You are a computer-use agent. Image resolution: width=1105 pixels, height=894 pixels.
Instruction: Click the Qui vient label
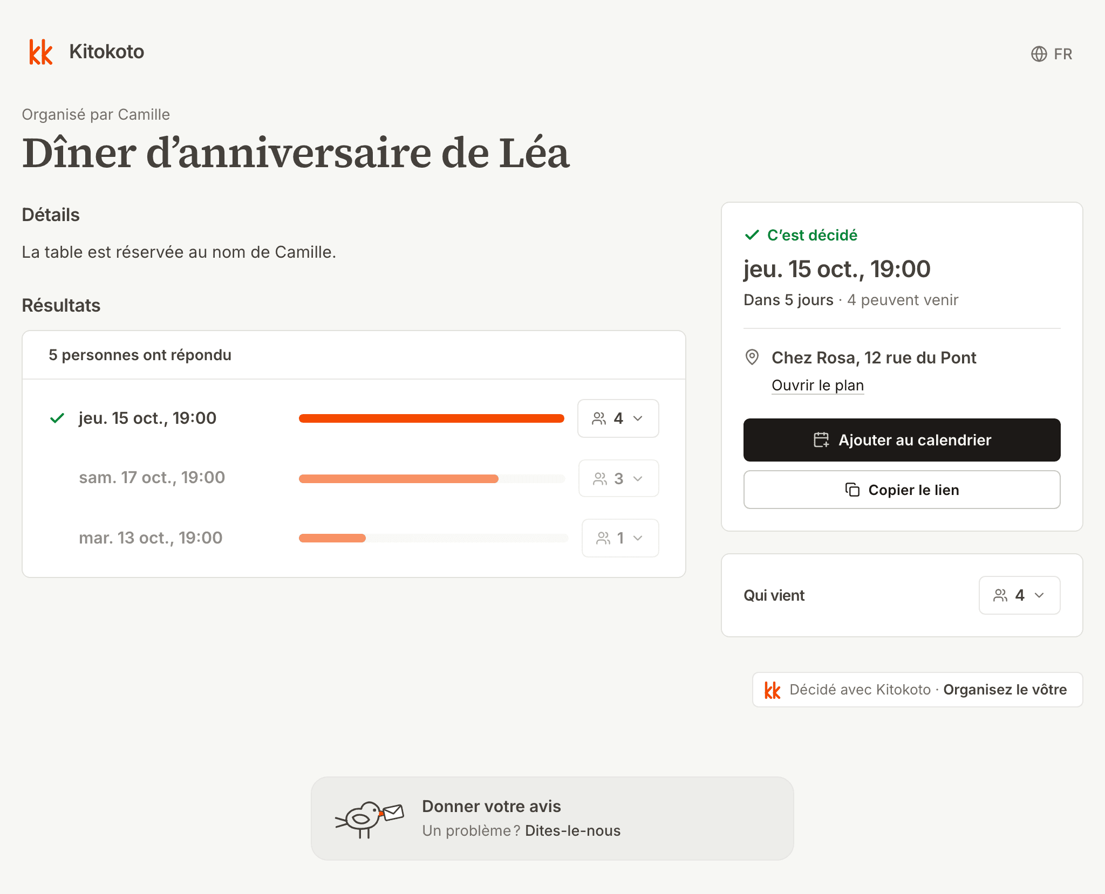pyautogui.click(x=774, y=595)
